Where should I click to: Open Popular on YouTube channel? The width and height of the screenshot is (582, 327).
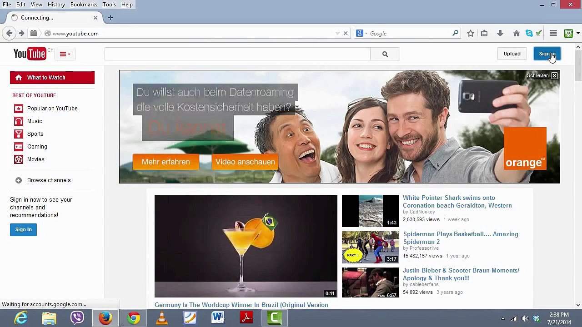click(52, 109)
